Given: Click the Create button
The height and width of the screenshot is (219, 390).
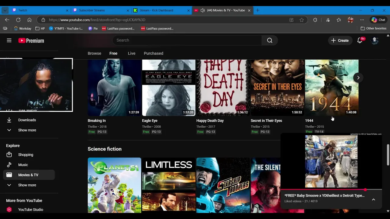Looking at the screenshot, I should pos(340,40).
